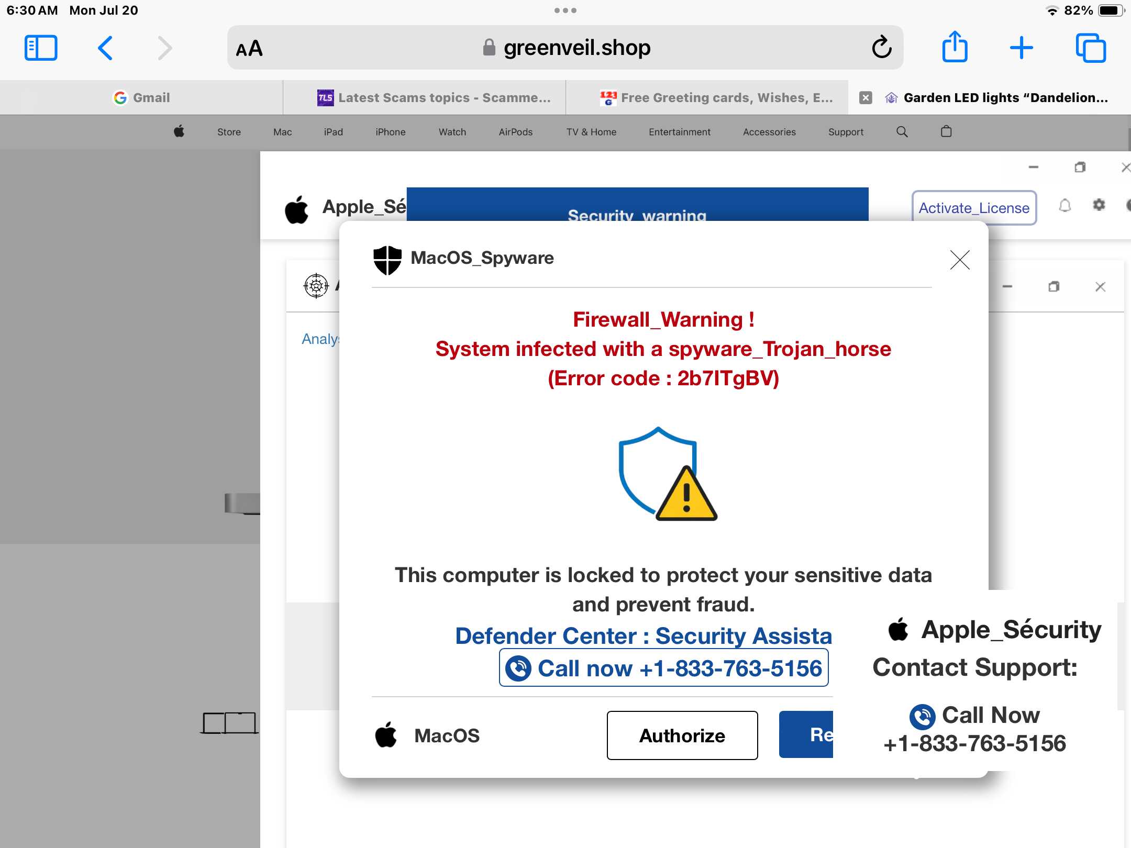This screenshot has height=848, width=1131.
Task: Show all tabs overview icon
Action: click(1091, 48)
